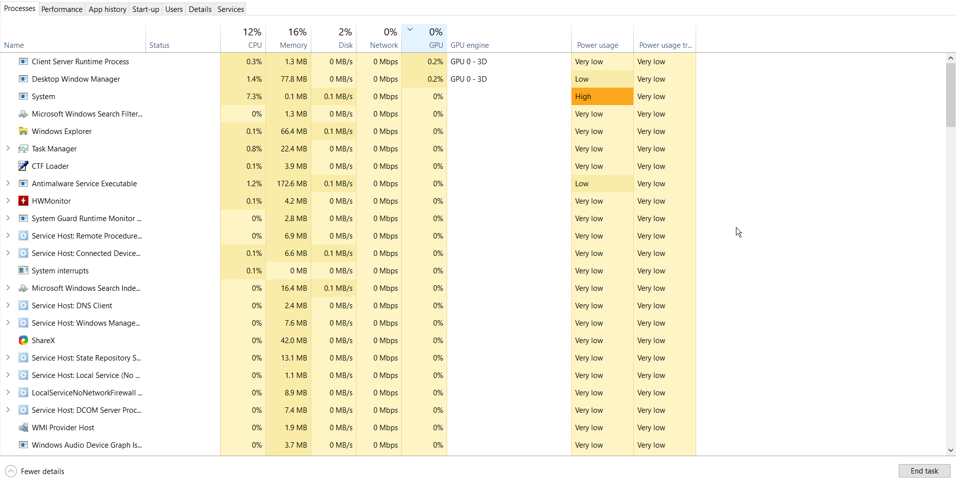This screenshot has width=956, height=486.
Task: Click the Service Host: Windows Management gear icon
Action: pos(23,323)
